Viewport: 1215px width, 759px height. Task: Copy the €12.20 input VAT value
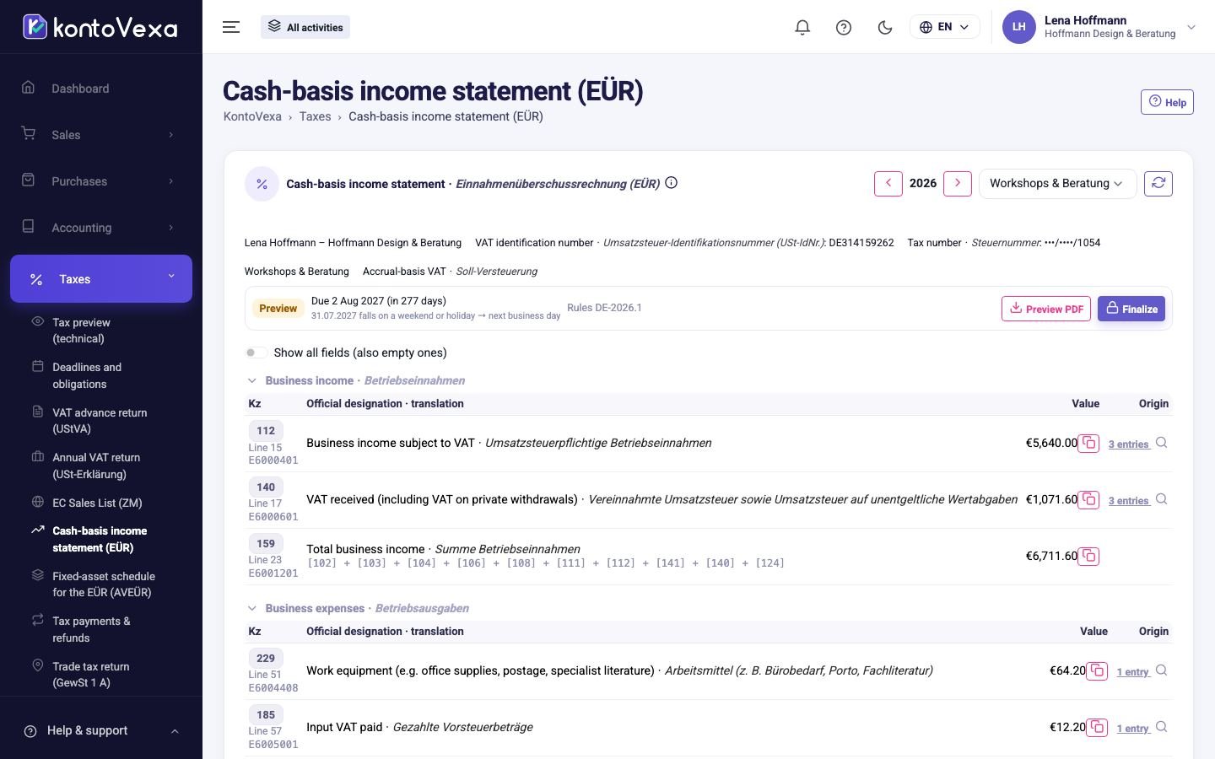(1097, 727)
